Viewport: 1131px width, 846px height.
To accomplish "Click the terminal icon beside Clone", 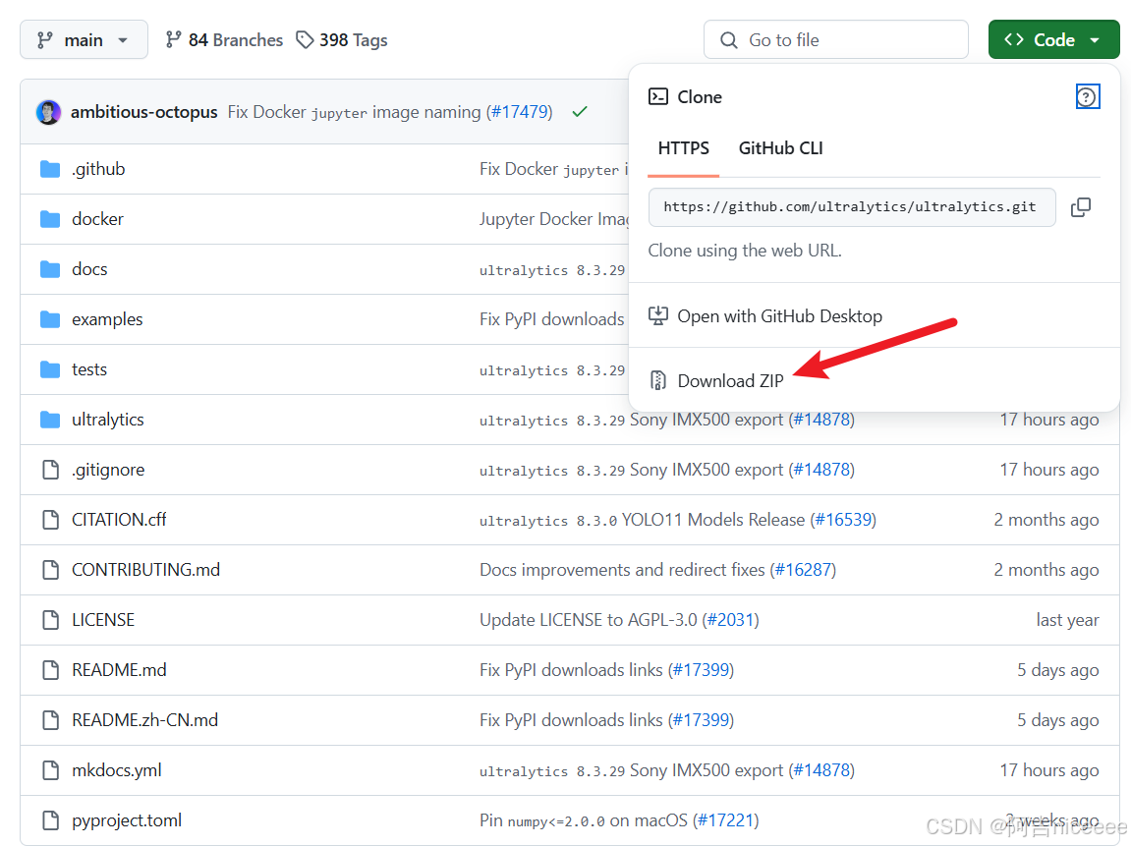I will [657, 96].
